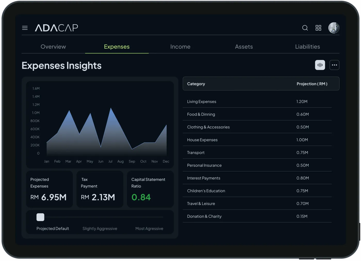361x261 pixels.
Task: Open the Assets tab
Action: (244, 47)
